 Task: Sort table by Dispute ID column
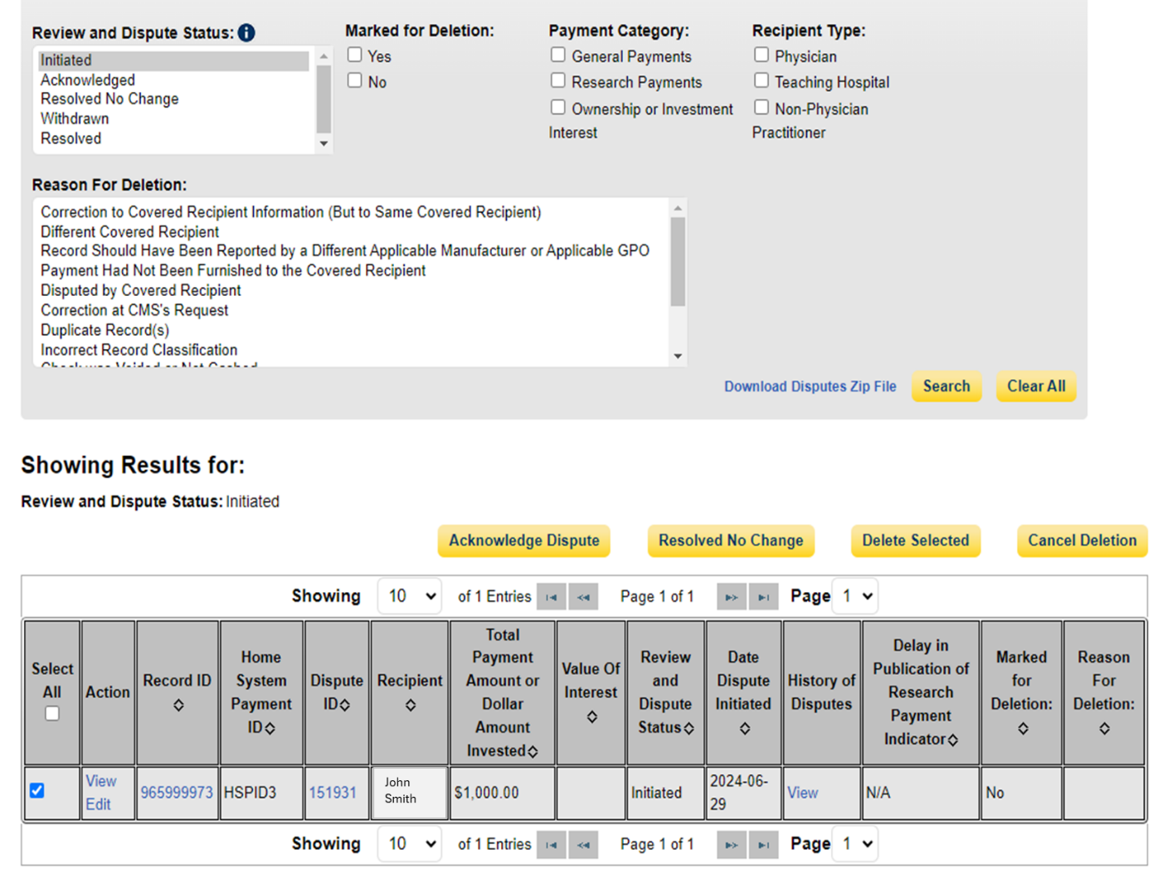(345, 705)
